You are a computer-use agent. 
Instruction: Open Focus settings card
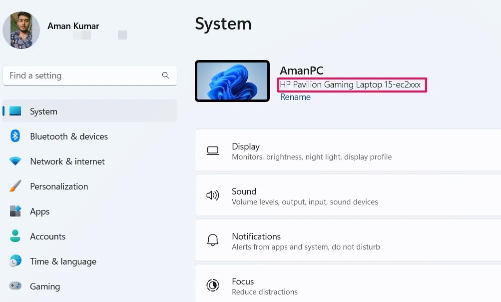coord(348,283)
